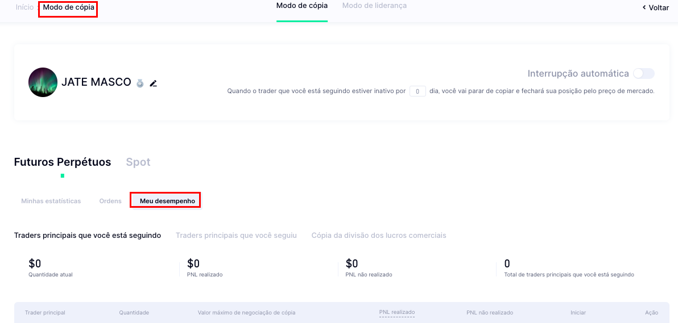Image resolution: width=678 pixels, height=323 pixels.
Task: Go to Início breadcrumb link
Action: coord(24,7)
